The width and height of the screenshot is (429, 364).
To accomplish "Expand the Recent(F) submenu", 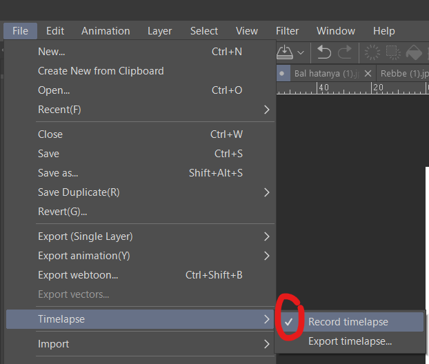I will coord(140,110).
